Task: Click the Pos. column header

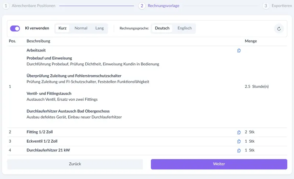Action: point(12,41)
